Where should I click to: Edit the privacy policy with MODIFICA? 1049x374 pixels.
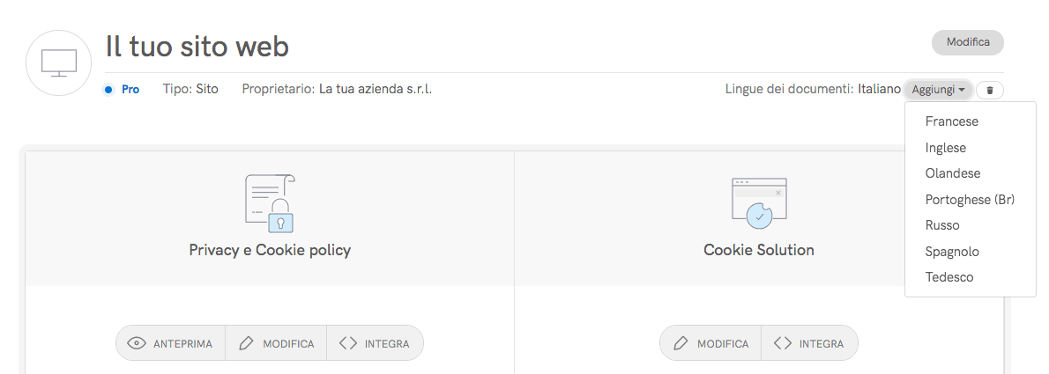point(276,343)
